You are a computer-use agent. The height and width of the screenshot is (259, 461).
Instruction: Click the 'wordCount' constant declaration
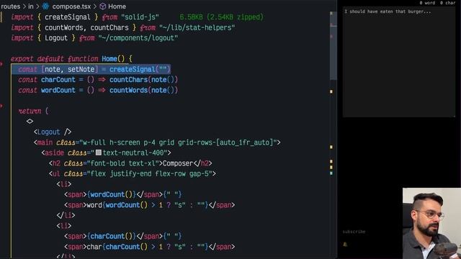coord(58,90)
